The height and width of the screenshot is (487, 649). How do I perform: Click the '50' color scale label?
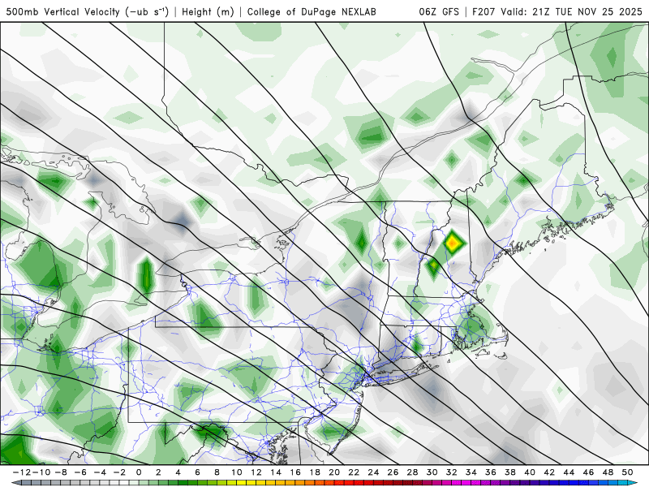[627, 472]
